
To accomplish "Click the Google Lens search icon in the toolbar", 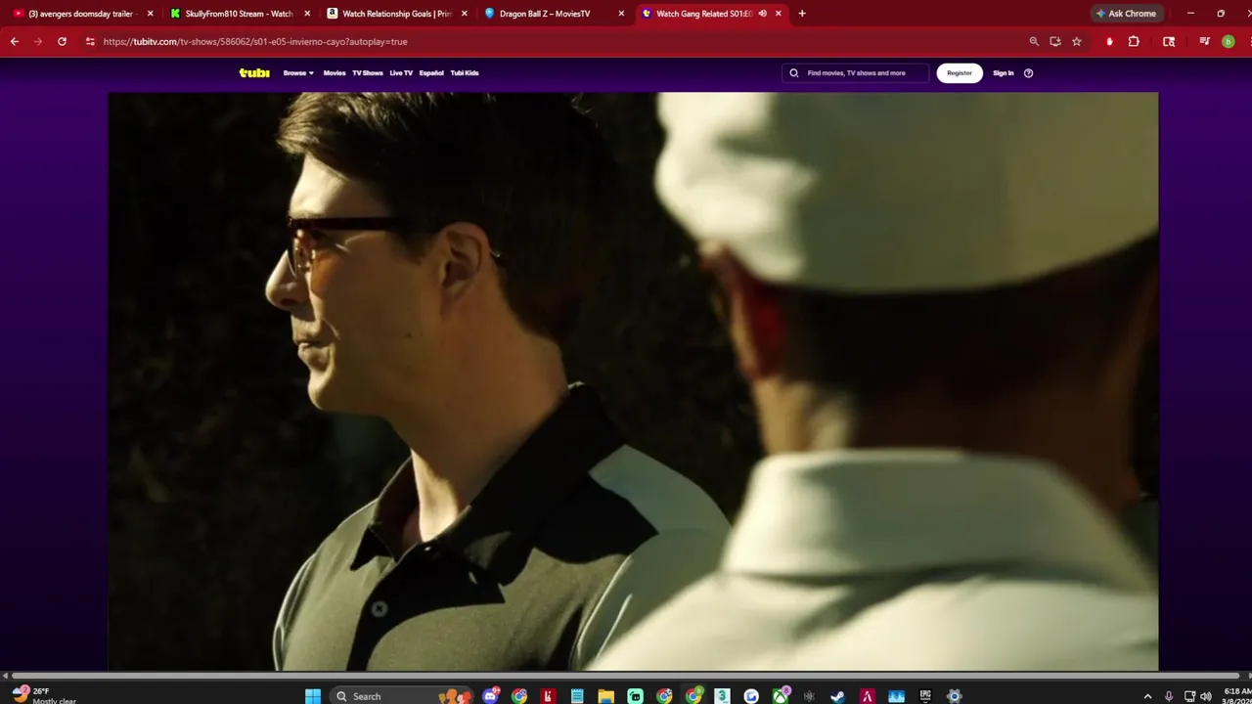I will [x=1169, y=42].
